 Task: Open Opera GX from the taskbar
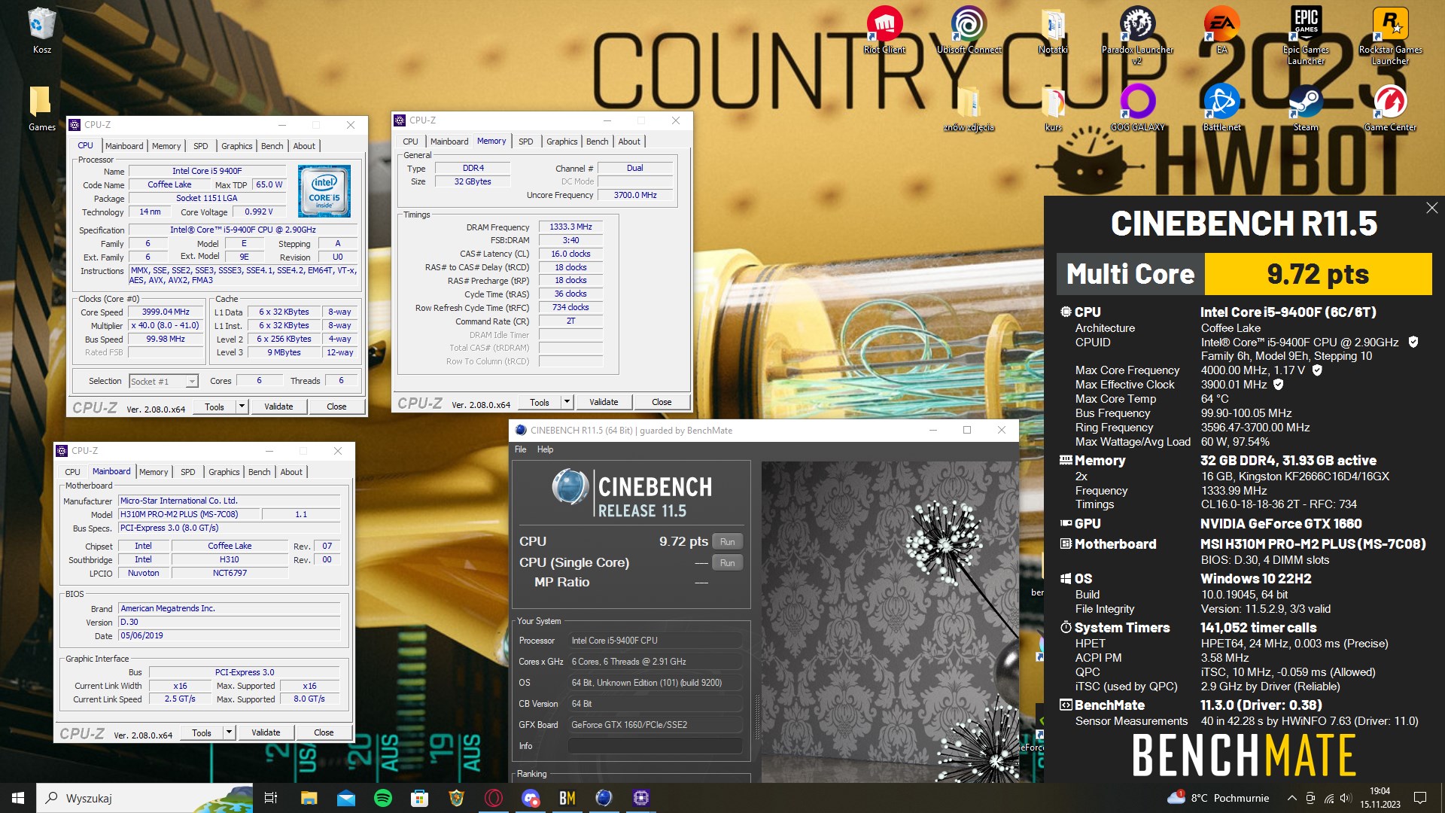coord(494,798)
